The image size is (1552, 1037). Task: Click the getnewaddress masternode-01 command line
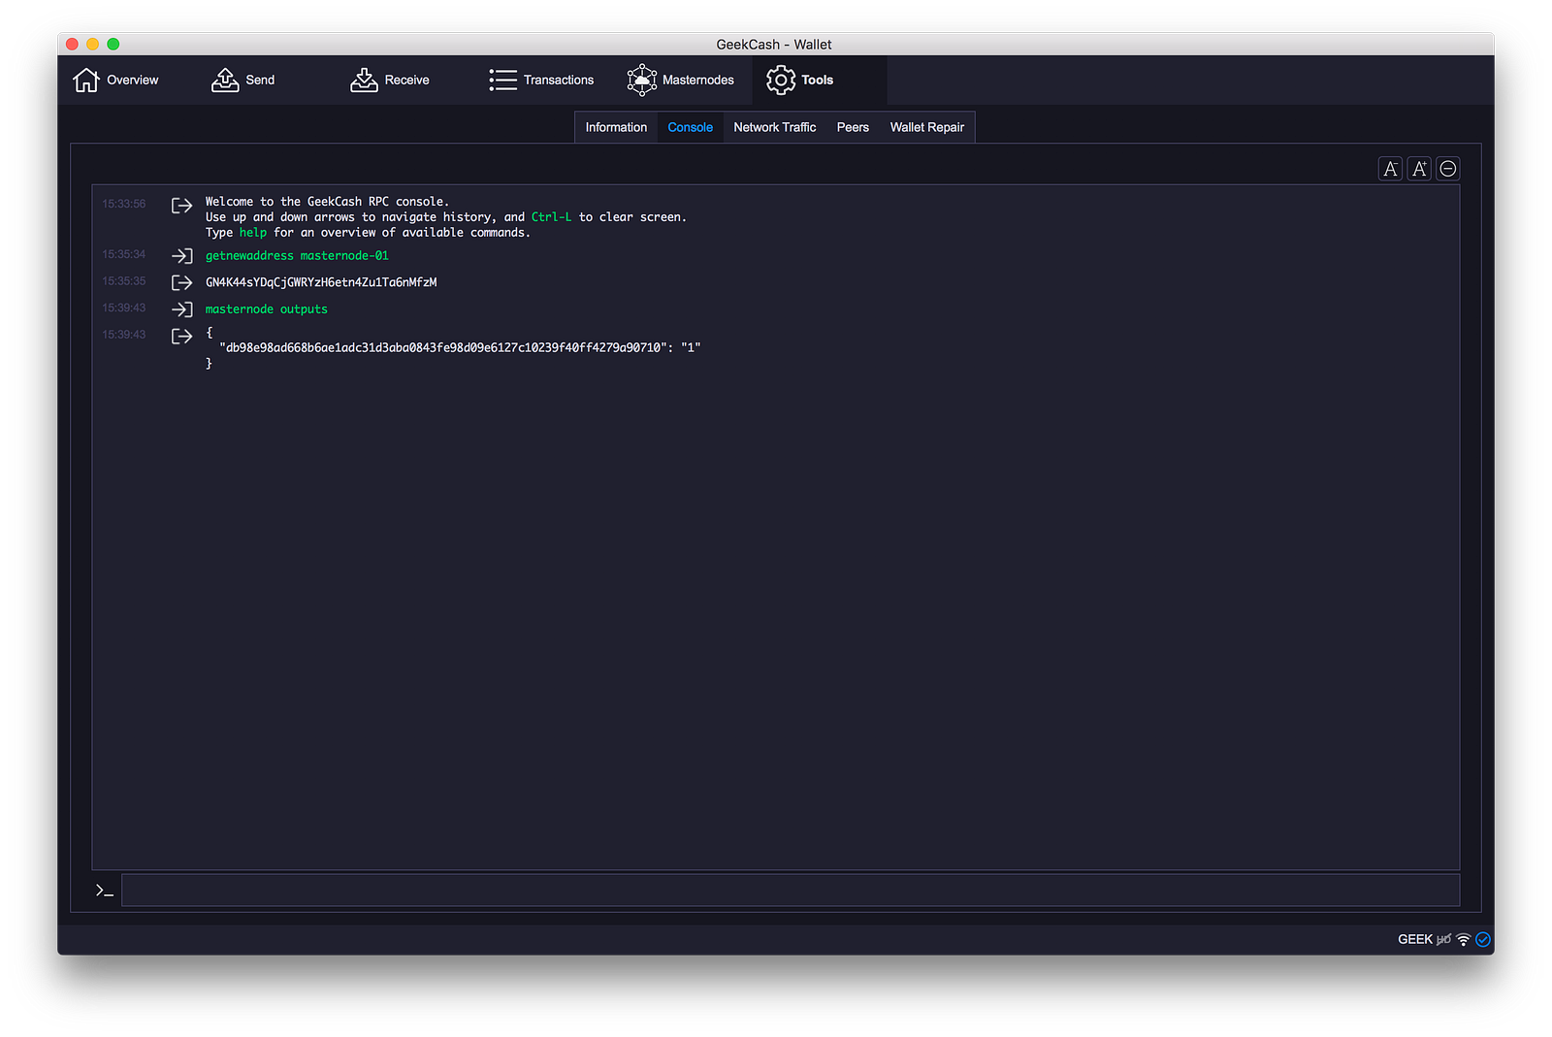(297, 256)
